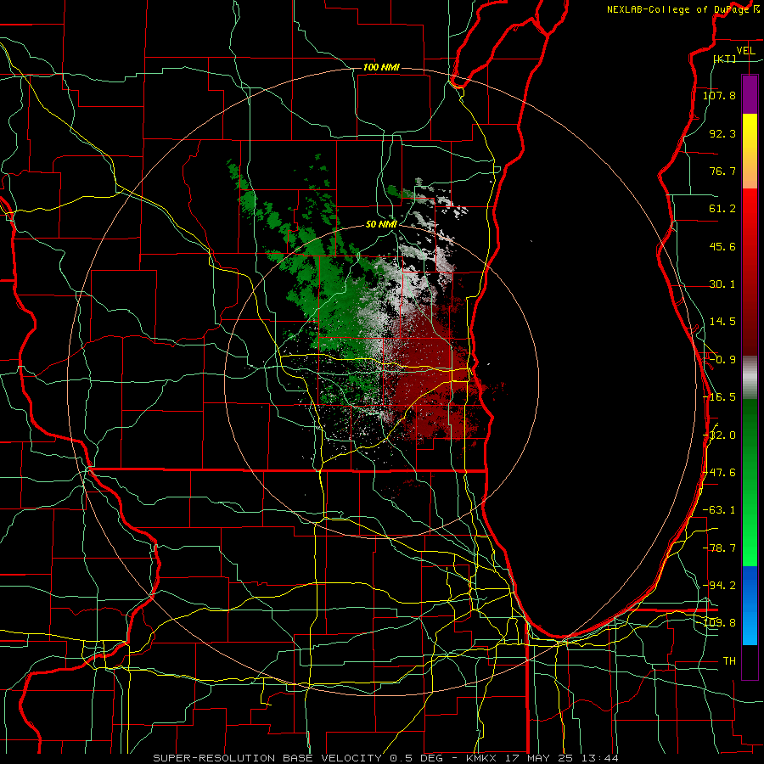This screenshot has height=764, width=764.
Task: Select the -78.7 scale value
Action: point(719,548)
